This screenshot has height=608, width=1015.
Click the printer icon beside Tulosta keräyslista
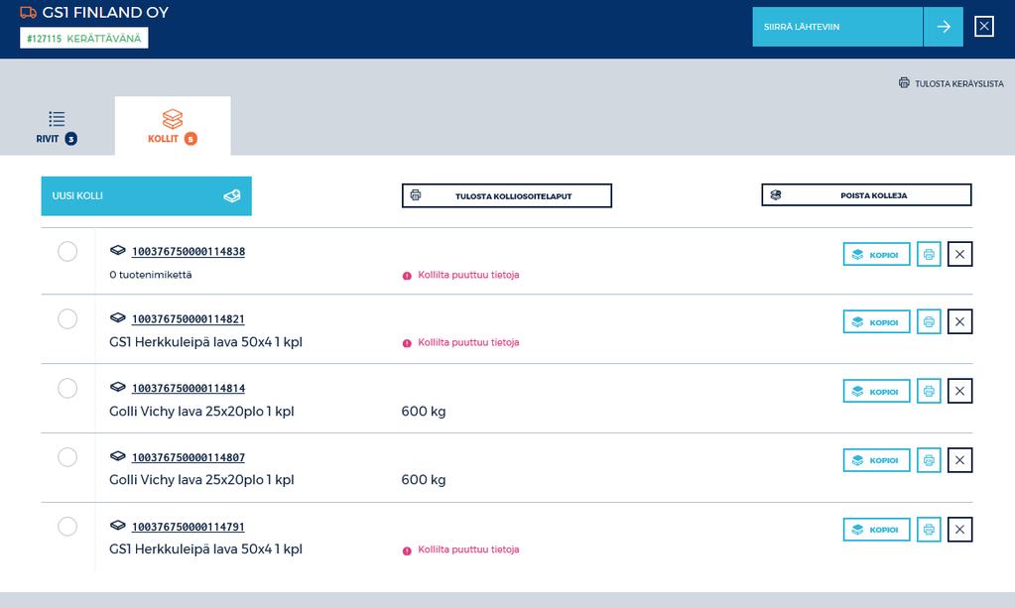[904, 82]
